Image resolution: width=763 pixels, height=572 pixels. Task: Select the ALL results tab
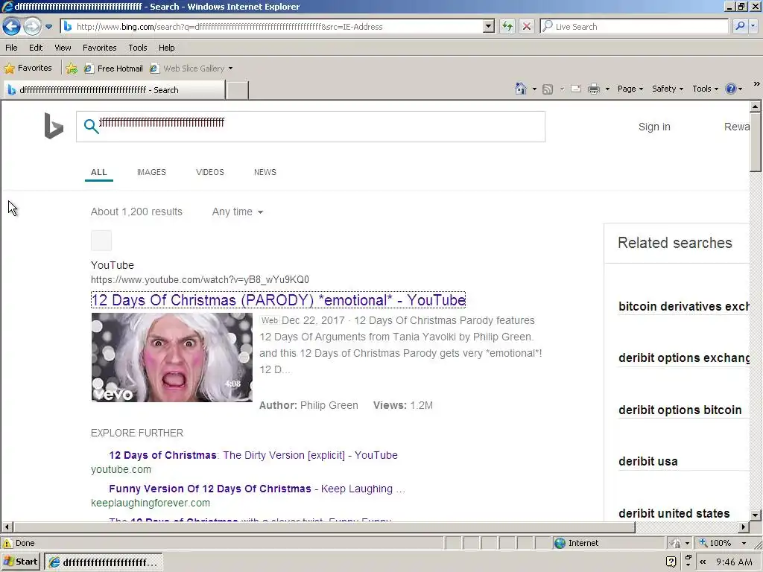(99, 172)
